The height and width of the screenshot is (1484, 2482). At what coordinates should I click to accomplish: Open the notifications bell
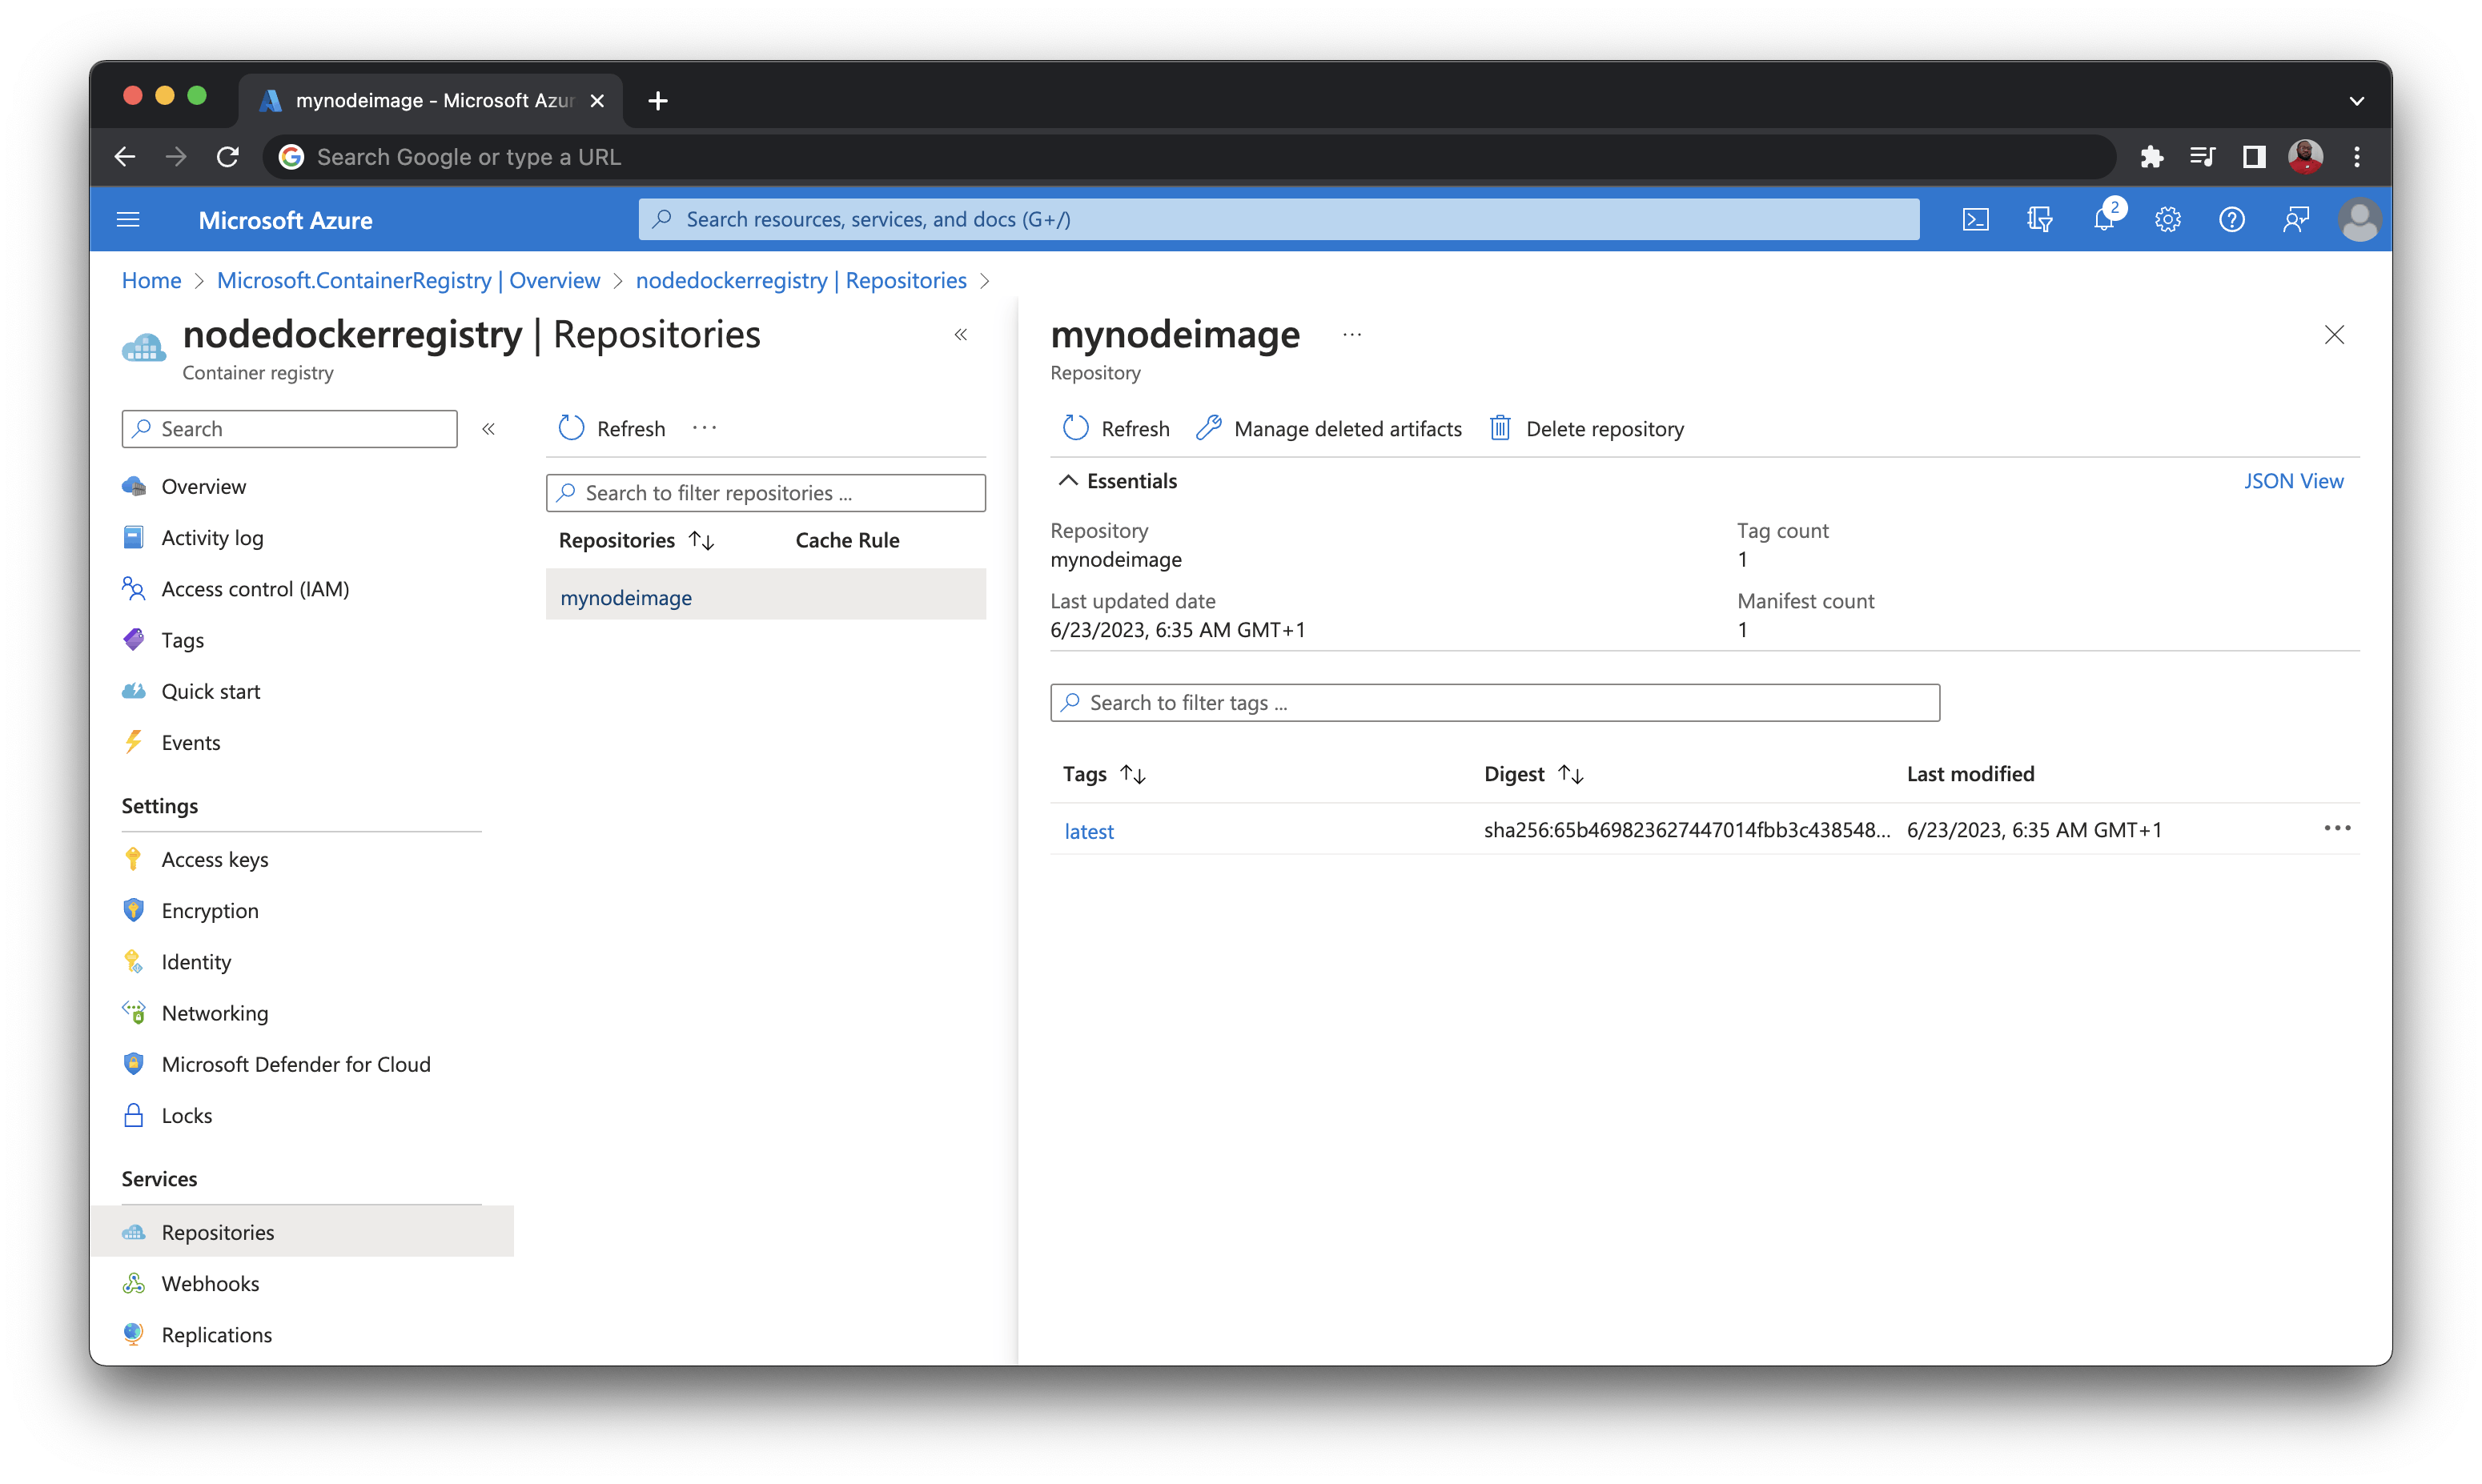coord(2104,219)
